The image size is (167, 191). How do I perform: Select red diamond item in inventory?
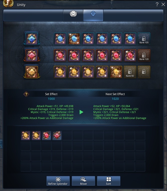pos(57,135)
